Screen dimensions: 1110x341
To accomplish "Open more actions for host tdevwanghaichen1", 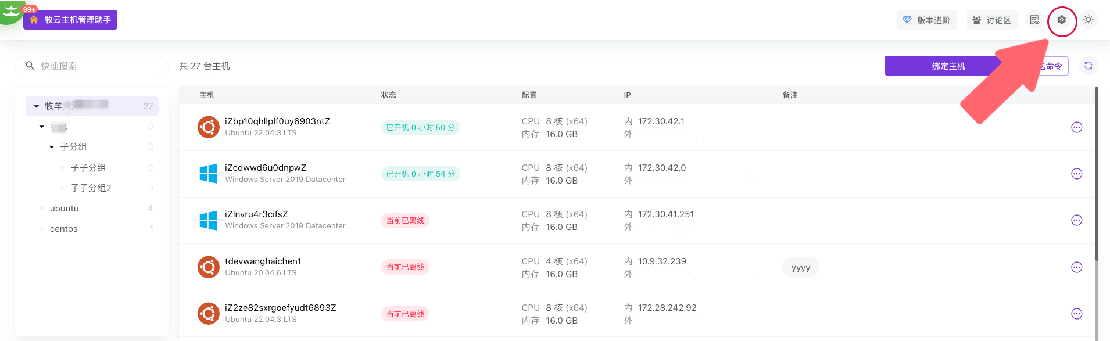I will pos(1076,267).
